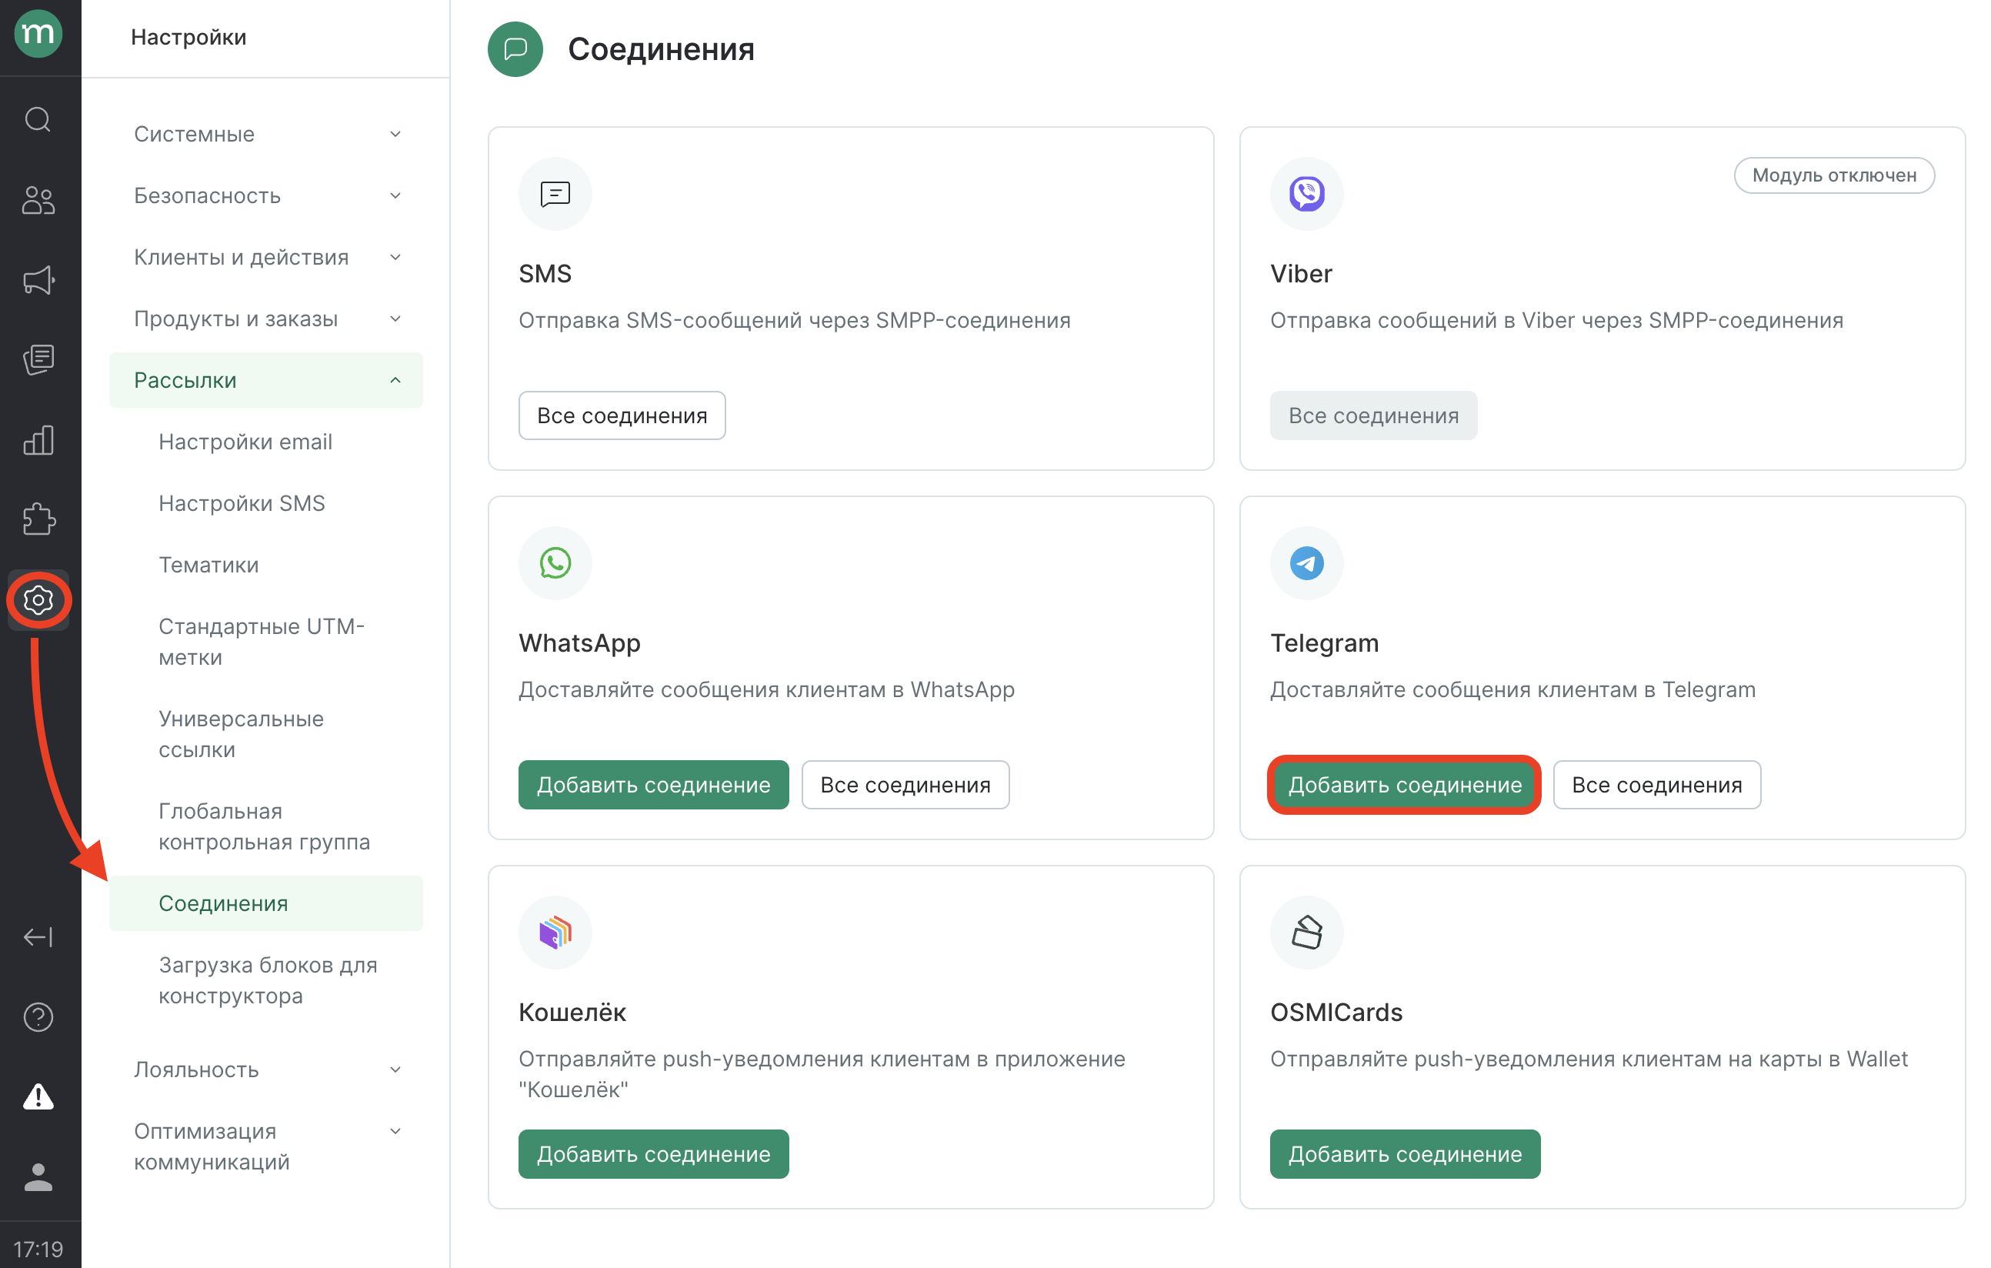Open Настройки email menu item
Viewport: 1991px width, 1268px height.
click(x=245, y=442)
